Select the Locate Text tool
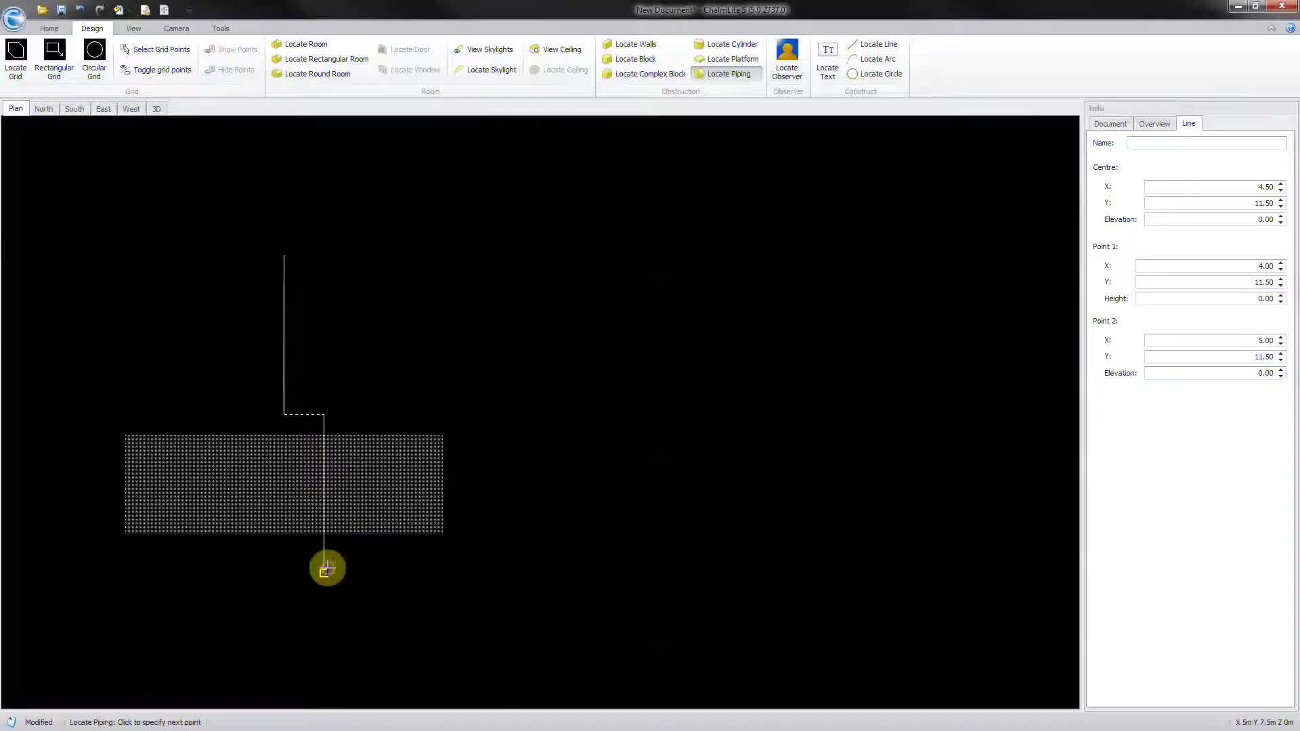 [x=827, y=59]
